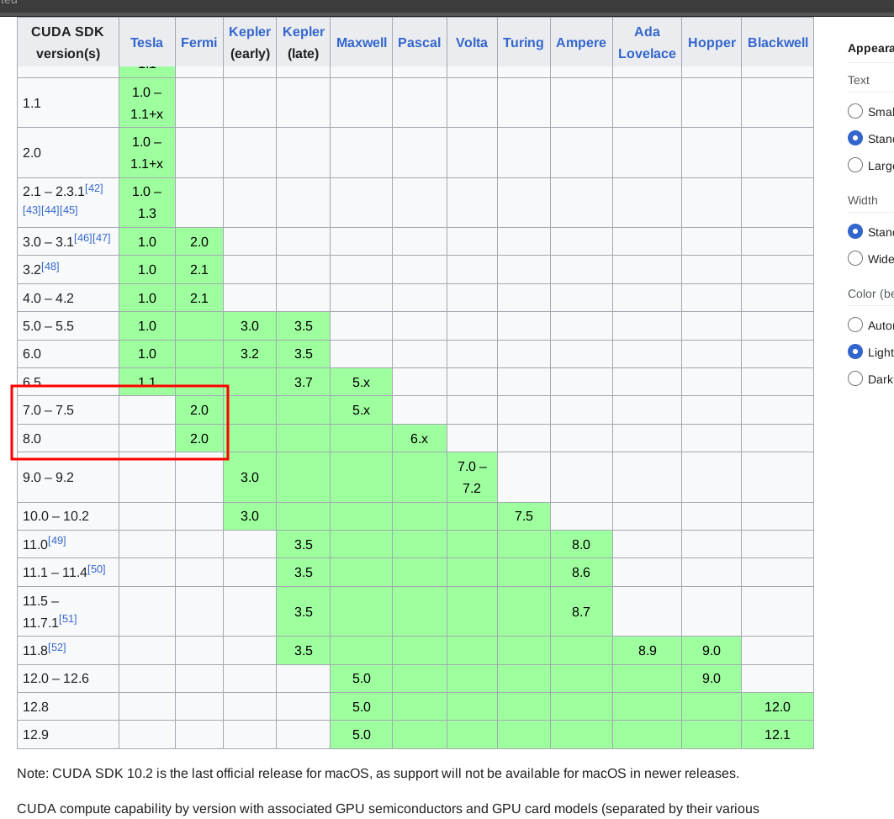Click the '8.9' Ada Lovelace cell

[647, 650]
